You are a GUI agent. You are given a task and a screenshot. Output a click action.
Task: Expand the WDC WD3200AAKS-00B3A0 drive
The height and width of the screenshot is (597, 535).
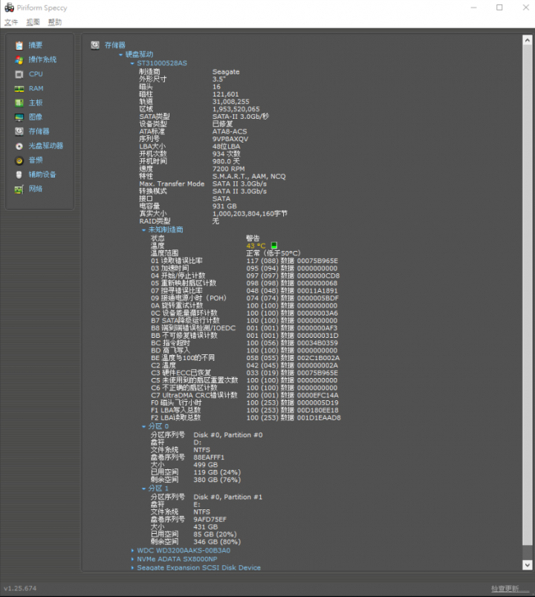point(132,550)
